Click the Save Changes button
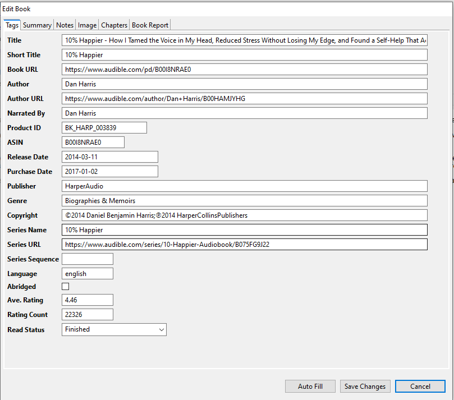Image resolution: width=454 pixels, height=400 pixels. [365, 386]
